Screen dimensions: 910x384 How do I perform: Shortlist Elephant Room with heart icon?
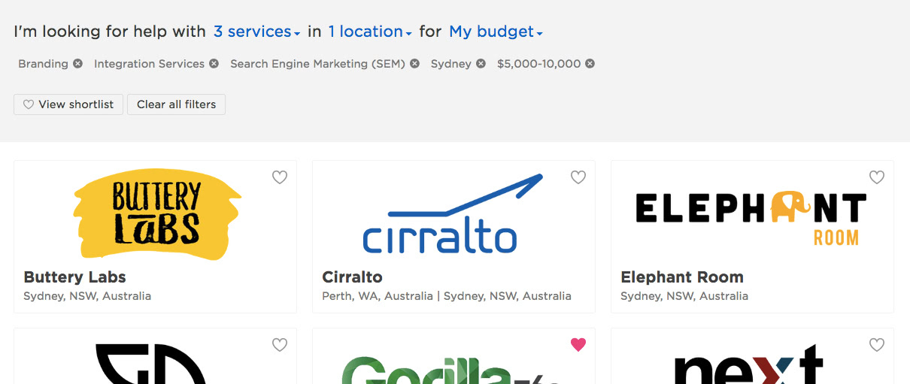tap(877, 177)
